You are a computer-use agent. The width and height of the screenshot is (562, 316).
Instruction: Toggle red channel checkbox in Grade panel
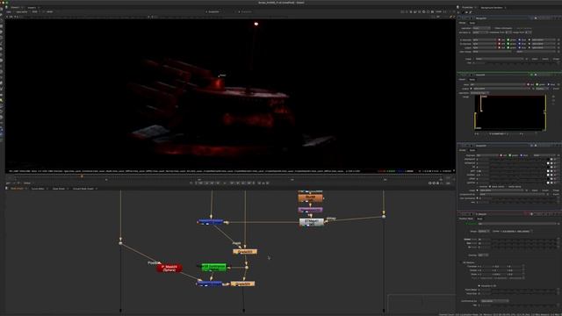[501, 155]
